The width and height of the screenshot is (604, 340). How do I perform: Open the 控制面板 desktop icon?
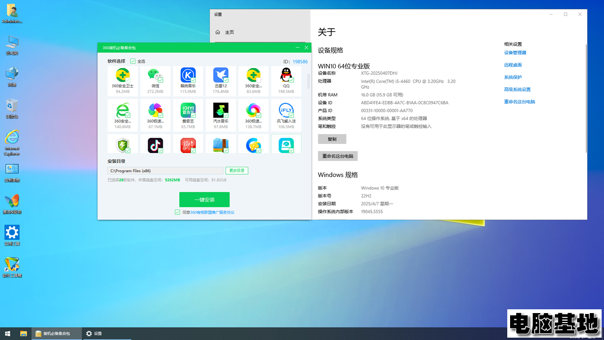(12, 172)
